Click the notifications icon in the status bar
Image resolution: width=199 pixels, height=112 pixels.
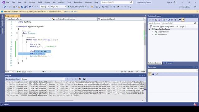click(x=195, y=105)
